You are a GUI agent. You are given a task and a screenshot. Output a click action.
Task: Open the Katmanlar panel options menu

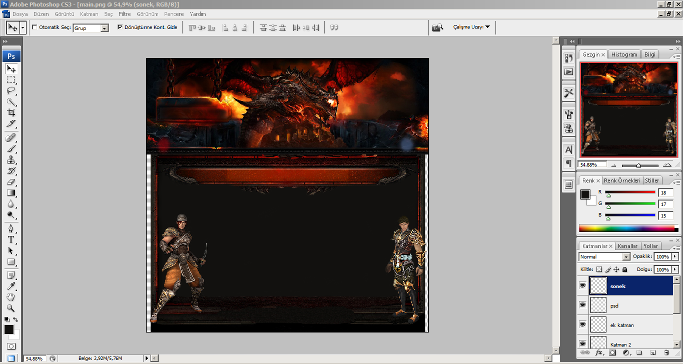click(x=675, y=248)
